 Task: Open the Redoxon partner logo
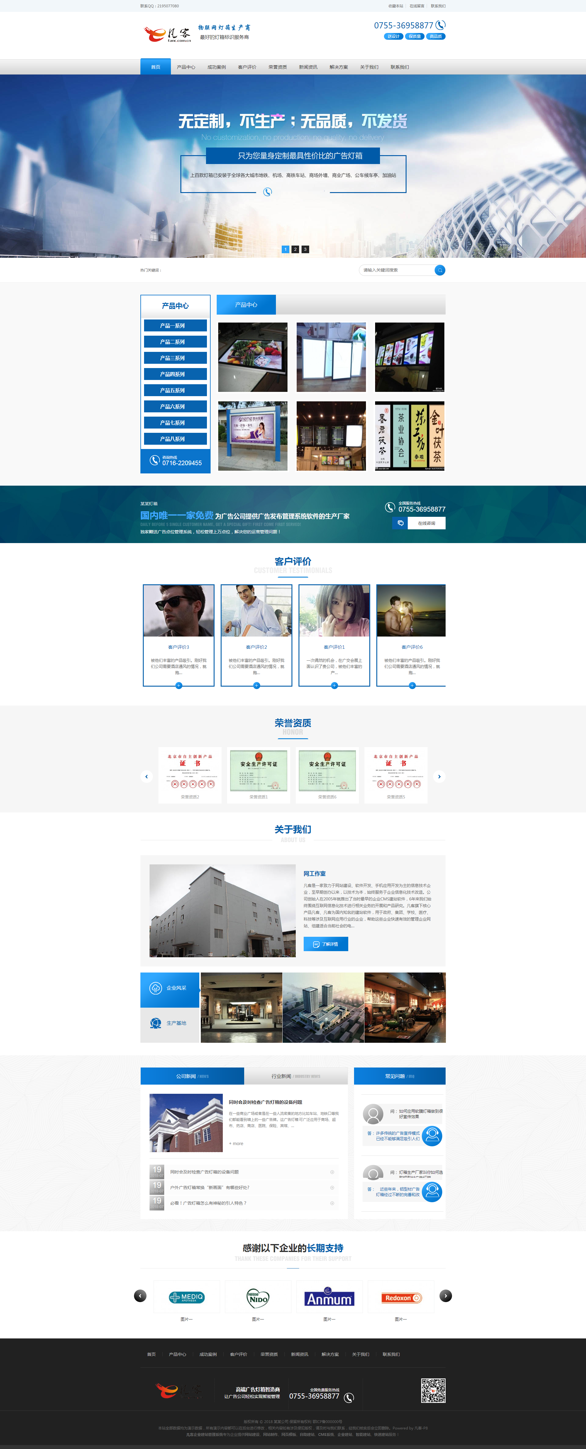pyautogui.click(x=401, y=1298)
